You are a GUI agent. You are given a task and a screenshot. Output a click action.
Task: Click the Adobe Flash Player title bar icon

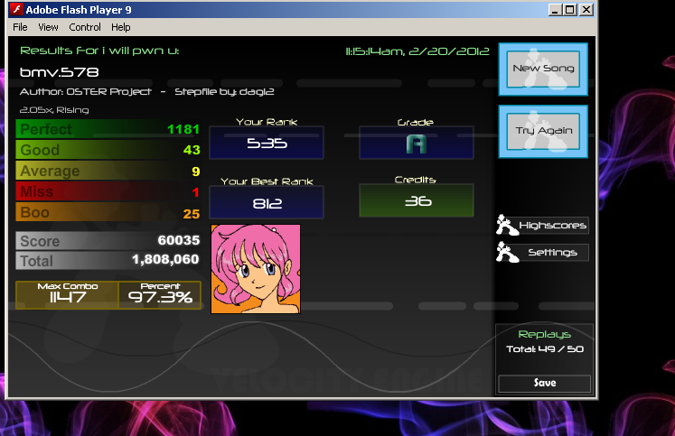pos(16,9)
